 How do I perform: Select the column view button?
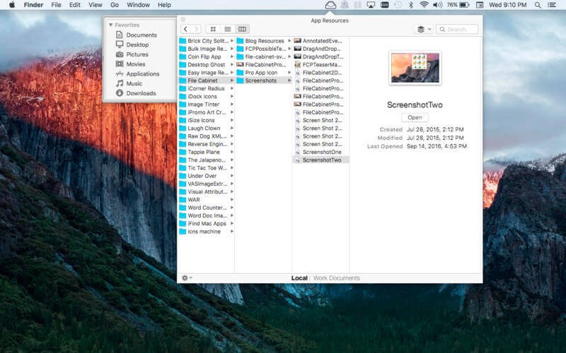click(242, 29)
